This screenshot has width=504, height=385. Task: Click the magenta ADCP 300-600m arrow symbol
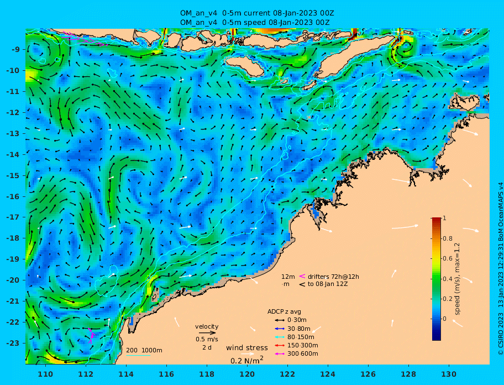point(280,354)
